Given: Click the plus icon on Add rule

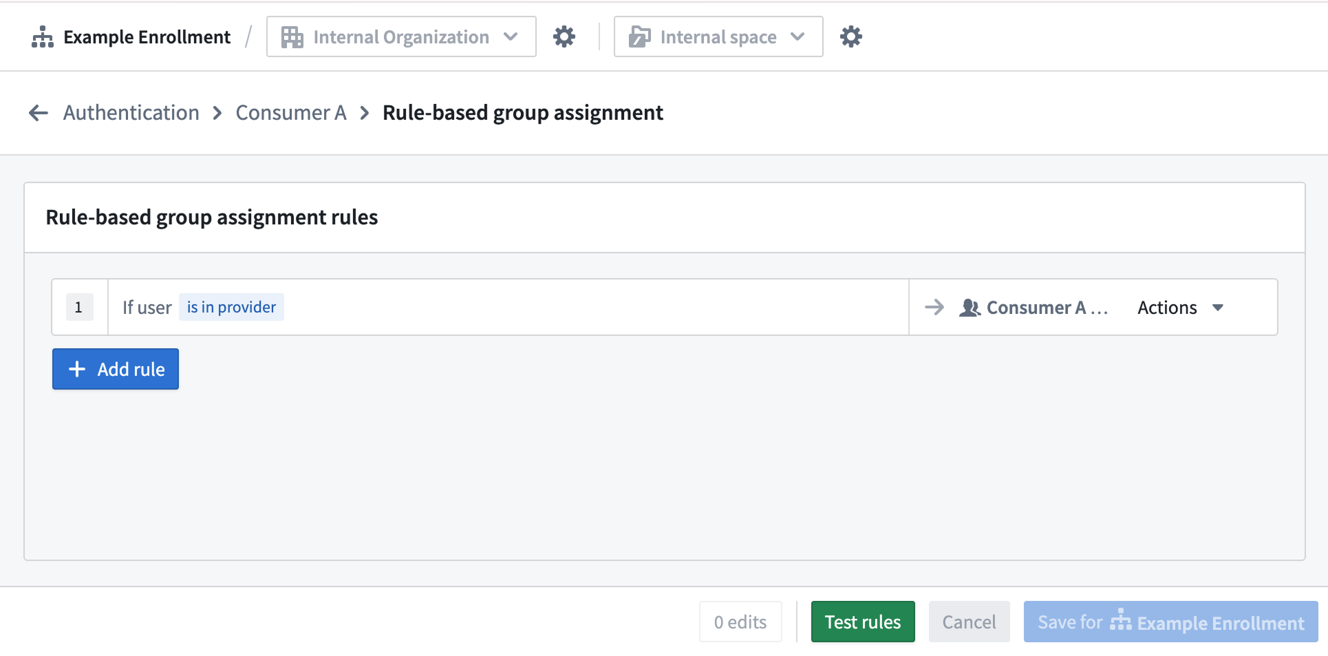Looking at the screenshot, I should point(77,370).
